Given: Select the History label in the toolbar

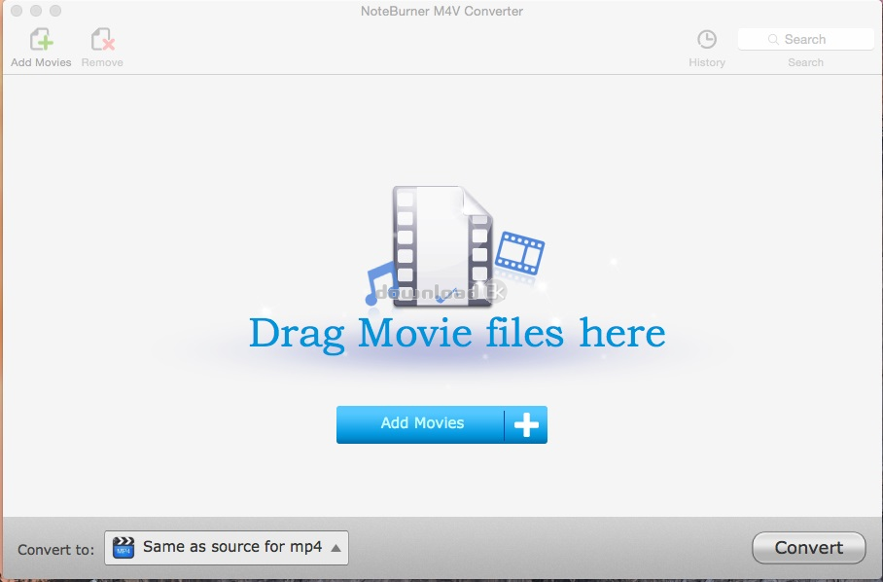Looking at the screenshot, I should tap(707, 63).
